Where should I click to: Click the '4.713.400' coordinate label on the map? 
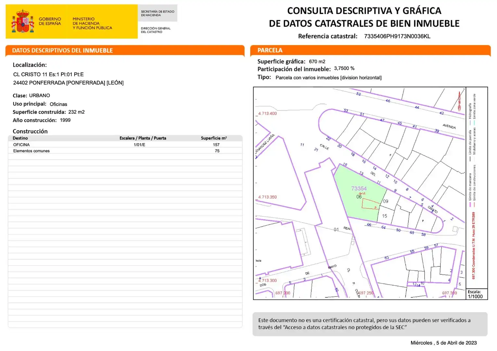(x=267, y=113)
